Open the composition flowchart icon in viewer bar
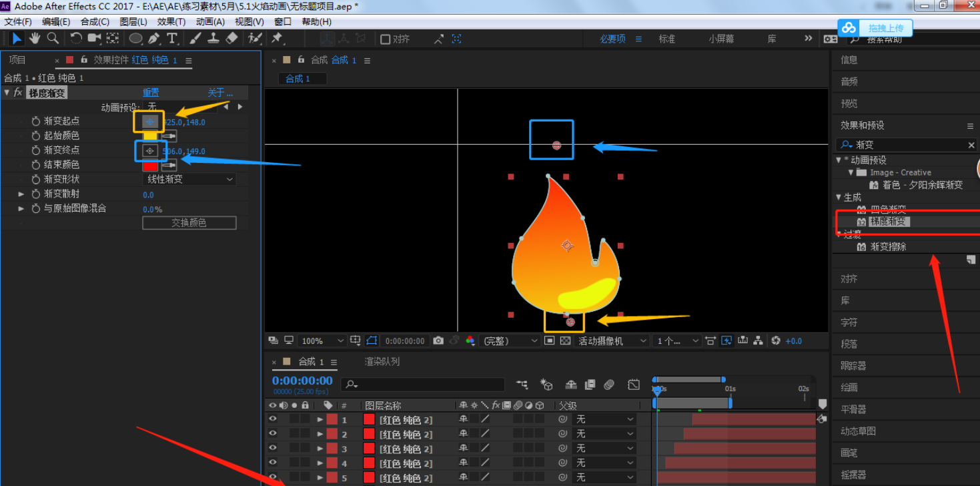This screenshot has height=486, width=980. 758,340
